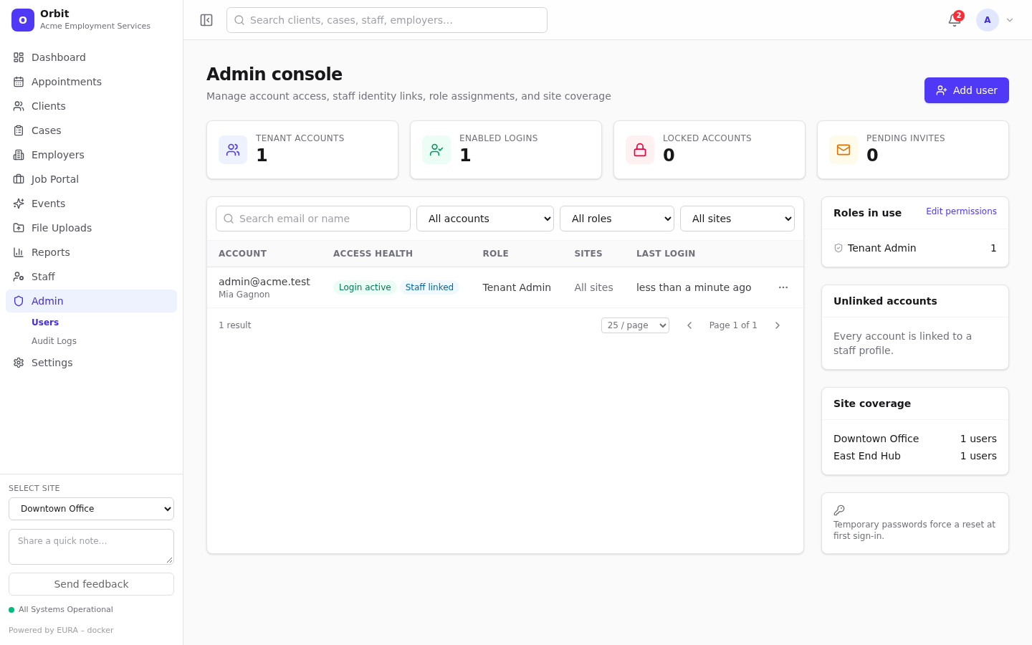Select the Users sub-item under Admin
The width and height of the screenshot is (1032, 645).
tap(45, 322)
